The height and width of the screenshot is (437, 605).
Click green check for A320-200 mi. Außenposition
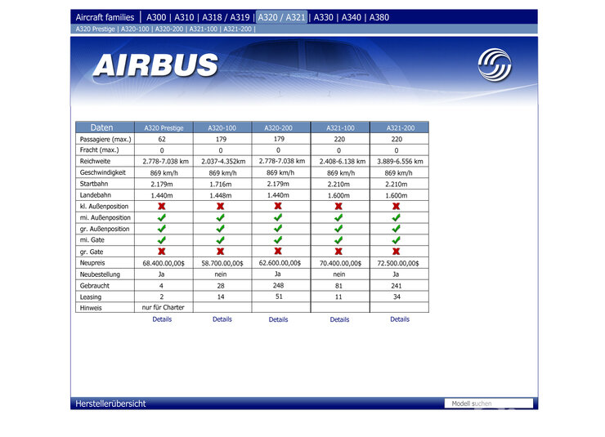278,217
